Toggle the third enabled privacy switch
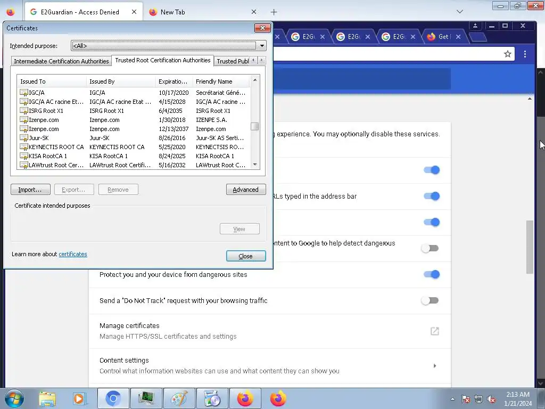 coord(431,222)
